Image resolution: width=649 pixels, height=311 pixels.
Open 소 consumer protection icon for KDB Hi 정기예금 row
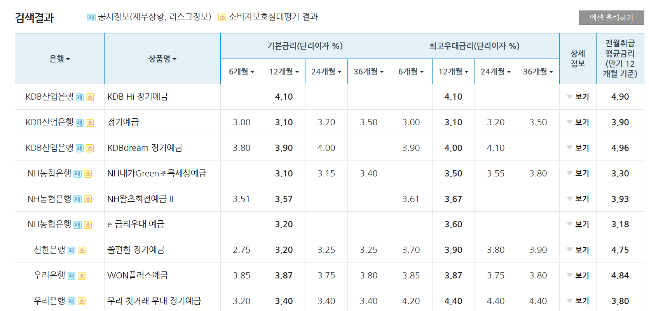tap(90, 97)
